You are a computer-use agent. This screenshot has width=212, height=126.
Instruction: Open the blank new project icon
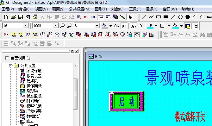point(6,17)
